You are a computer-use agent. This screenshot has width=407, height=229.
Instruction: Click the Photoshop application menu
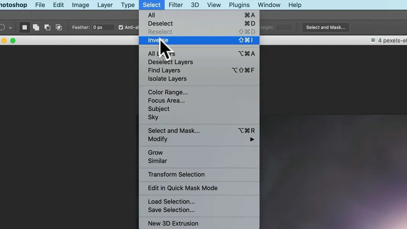13,5
